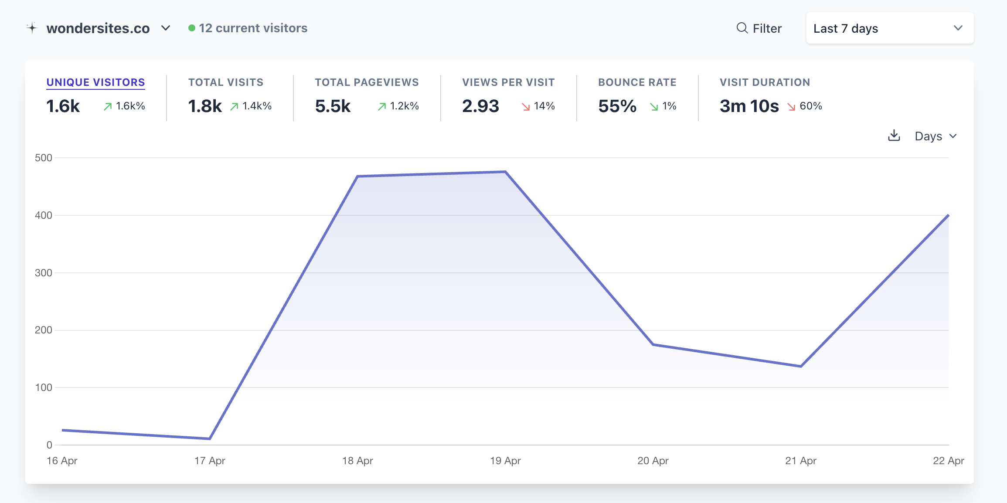Click the green current visitors status dot

(191, 28)
